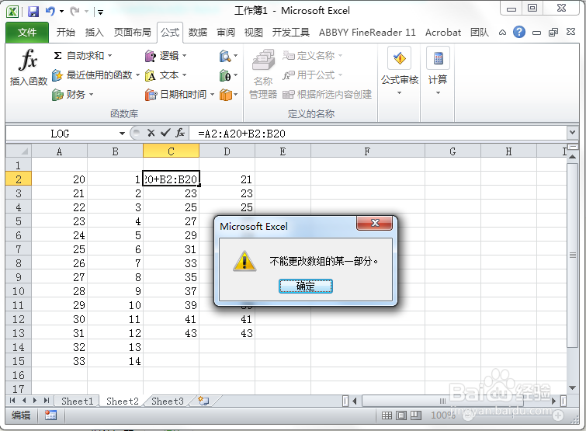Screen dimensions: 586x431
Task: Click the Save icon in quick access toolbar
Action: (33, 11)
